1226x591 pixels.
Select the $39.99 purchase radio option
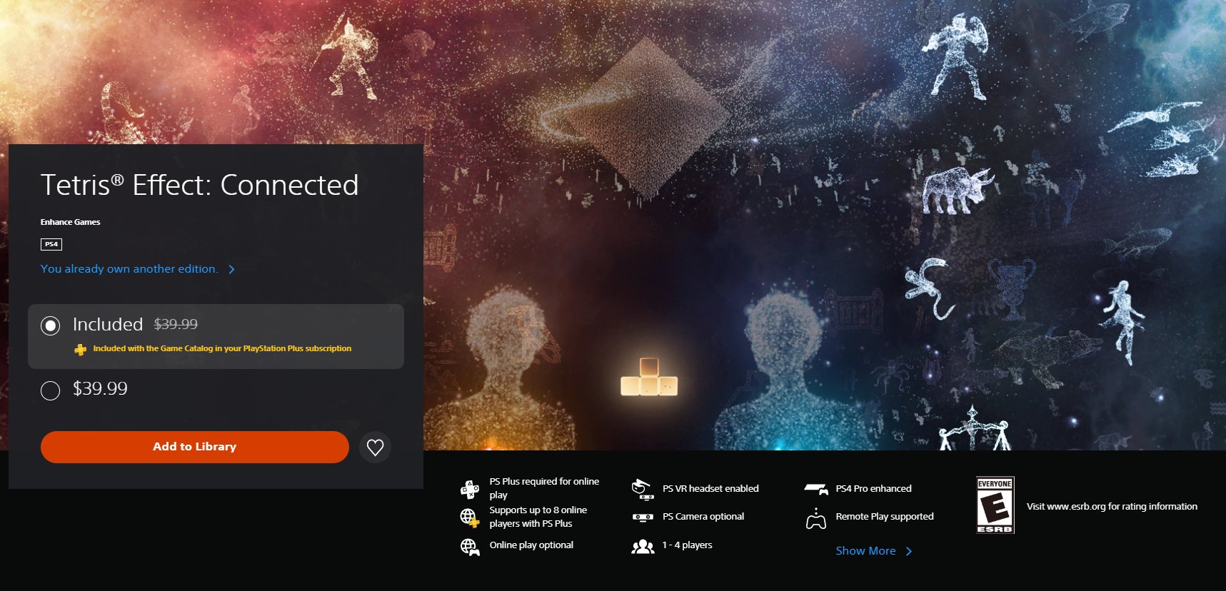(50, 390)
